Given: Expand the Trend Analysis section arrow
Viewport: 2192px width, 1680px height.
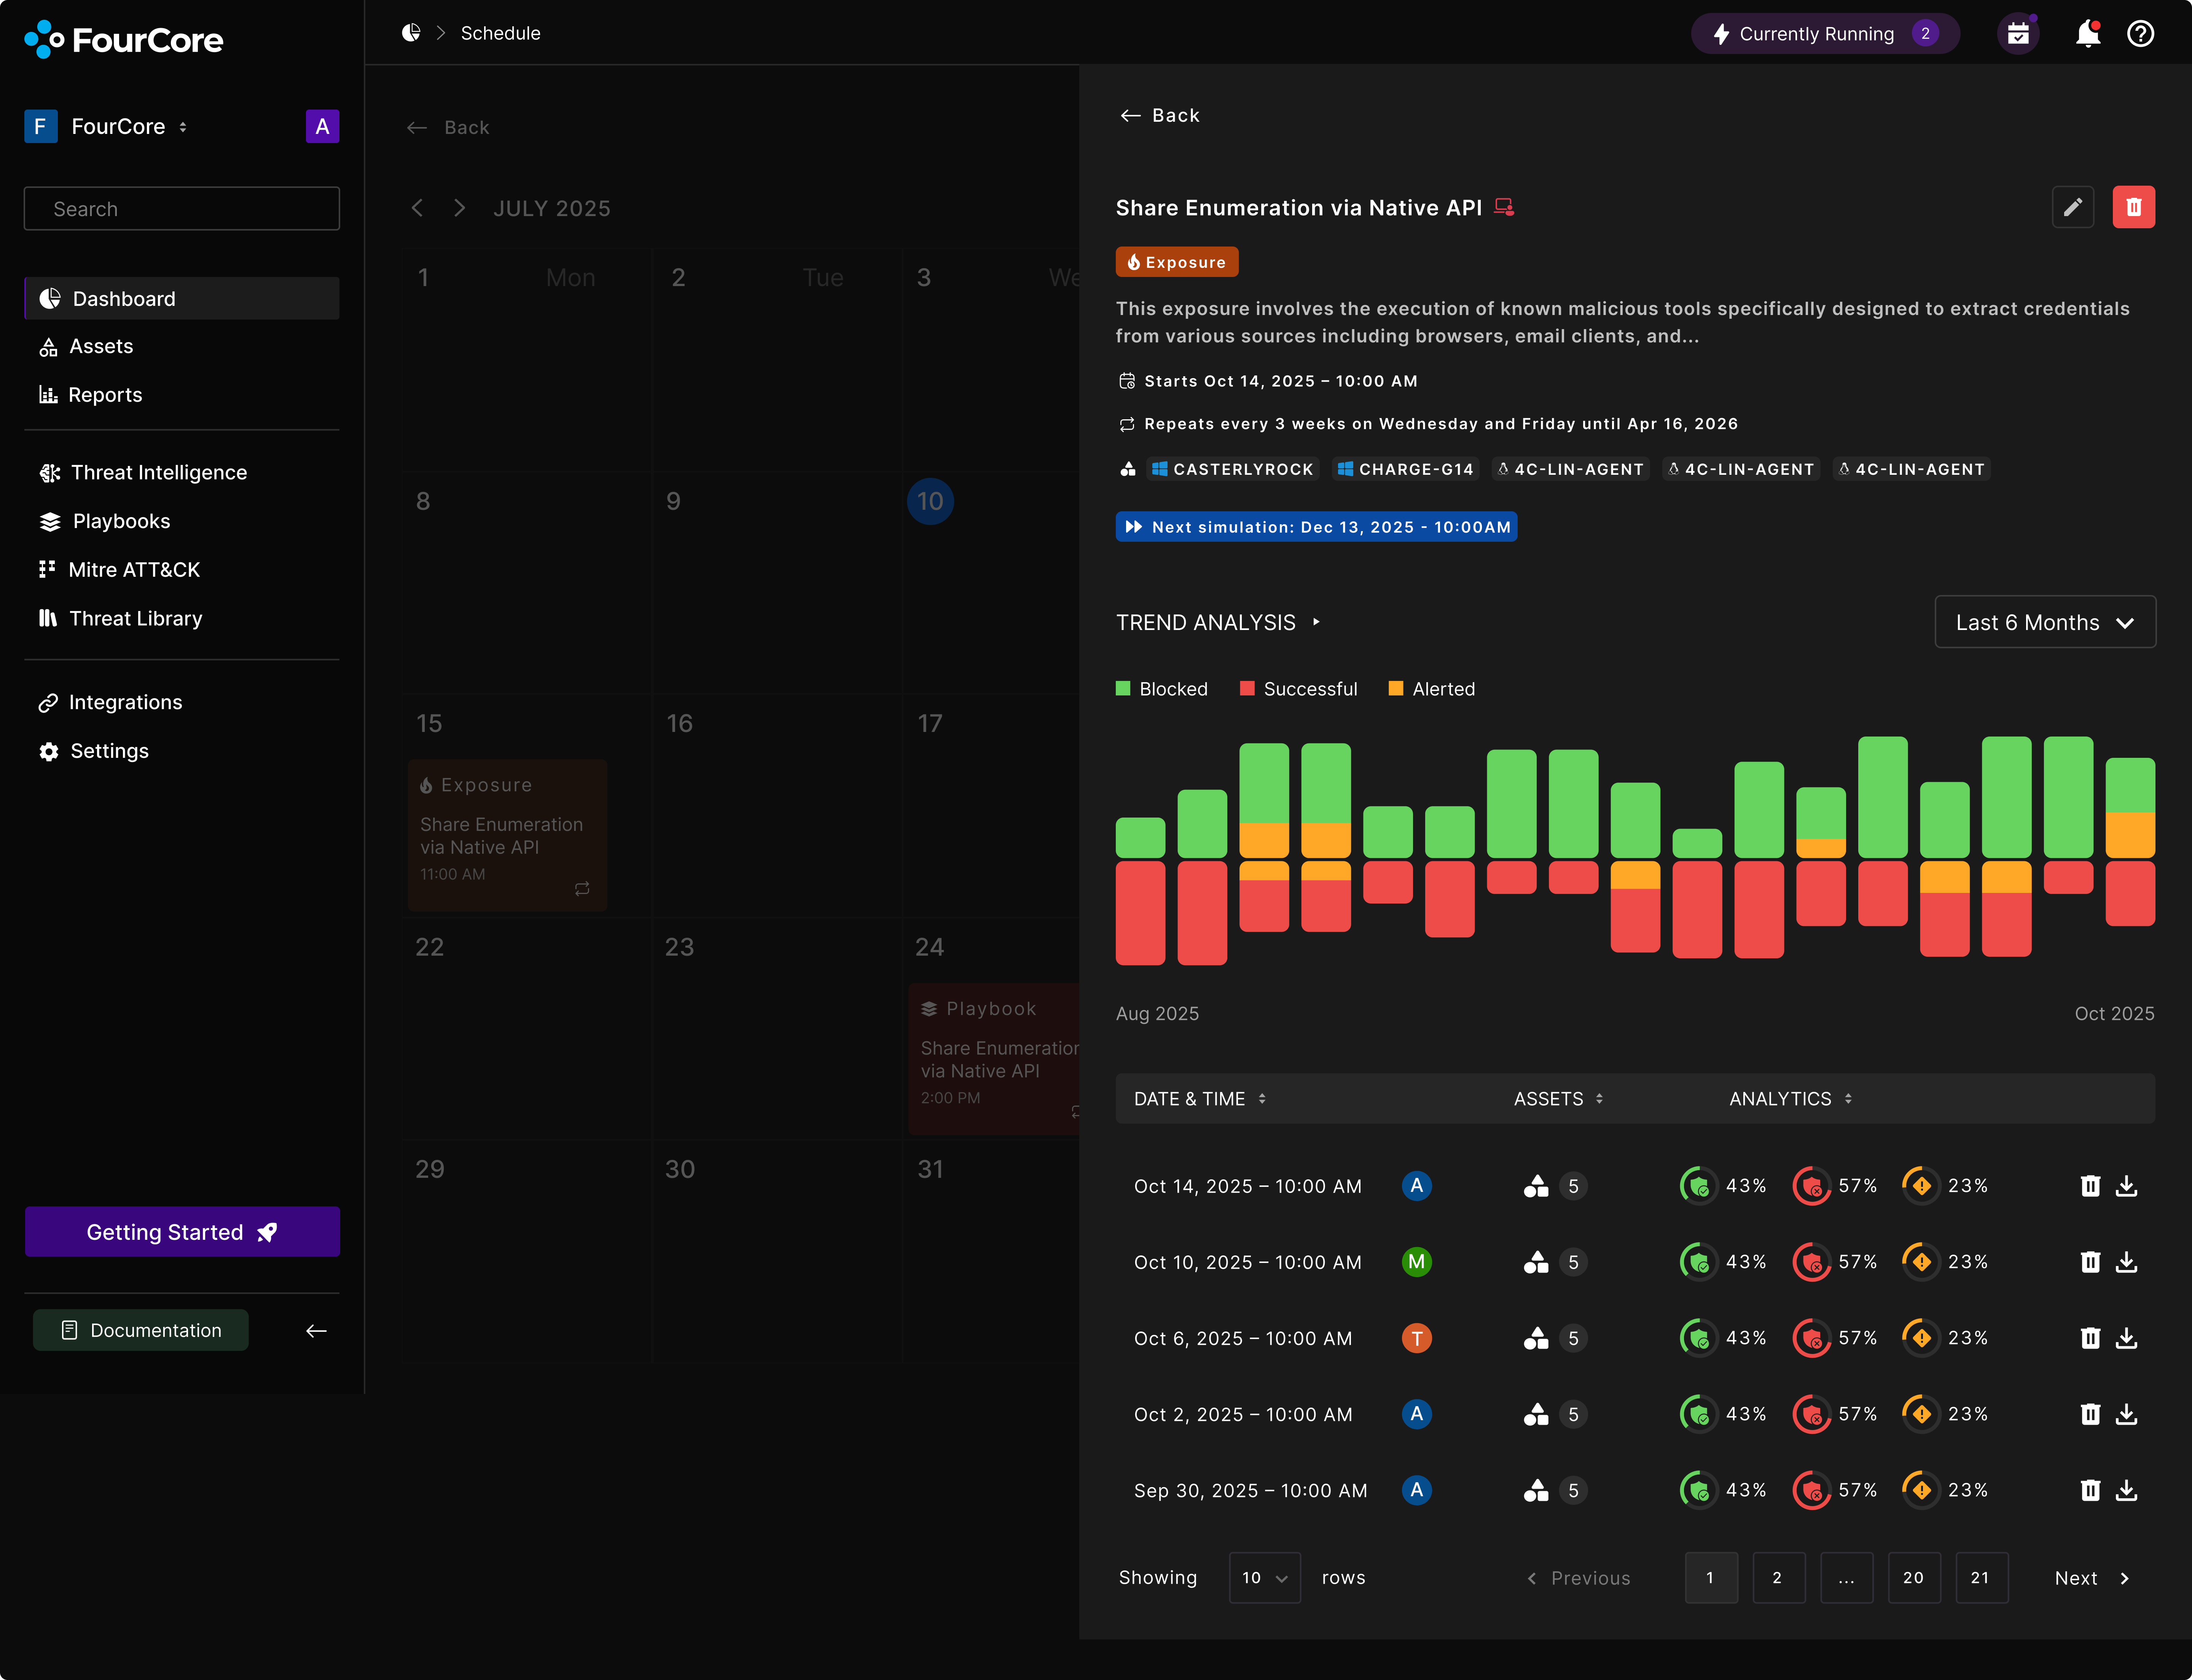Looking at the screenshot, I should click(1317, 622).
